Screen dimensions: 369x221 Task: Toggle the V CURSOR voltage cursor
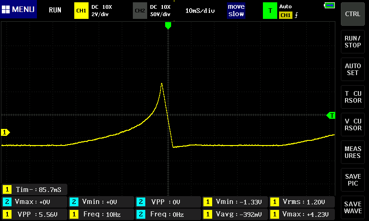[353, 125]
